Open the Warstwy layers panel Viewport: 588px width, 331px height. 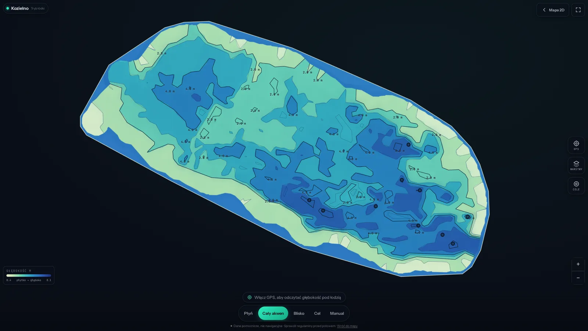tap(576, 165)
